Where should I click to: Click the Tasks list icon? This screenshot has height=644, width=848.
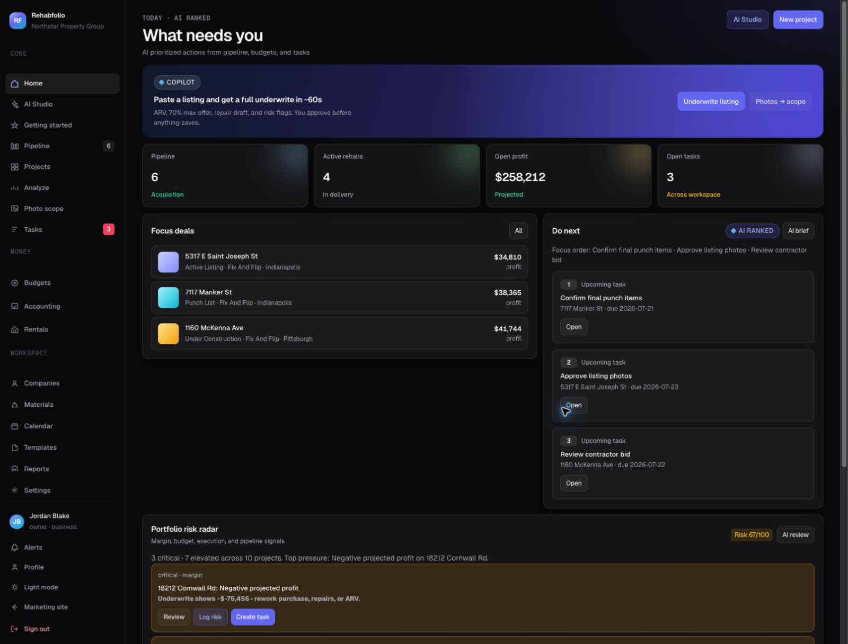15,229
